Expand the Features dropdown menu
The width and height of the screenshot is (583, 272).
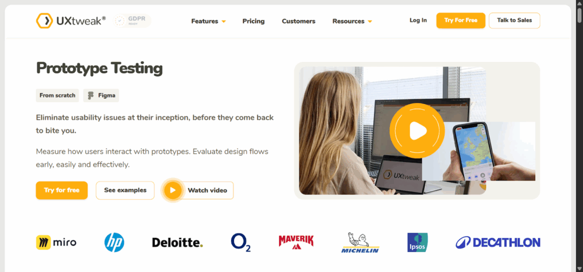click(x=208, y=21)
